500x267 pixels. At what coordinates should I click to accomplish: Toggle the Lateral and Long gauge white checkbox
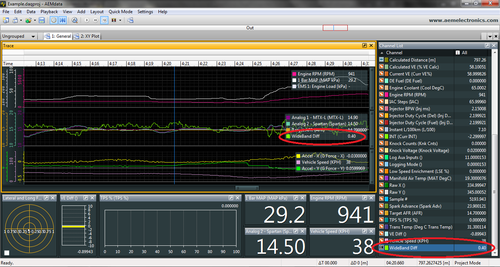[7, 252]
